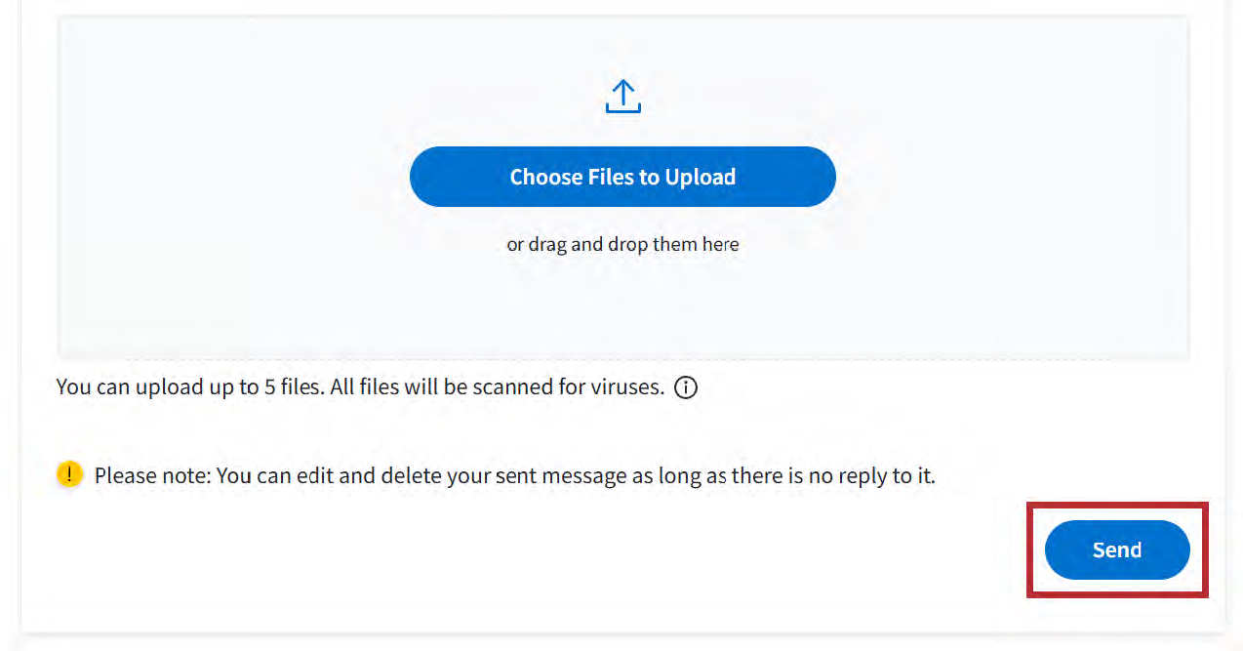
Task: Click the 'Please note' edit and delete notice
Action: point(514,476)
